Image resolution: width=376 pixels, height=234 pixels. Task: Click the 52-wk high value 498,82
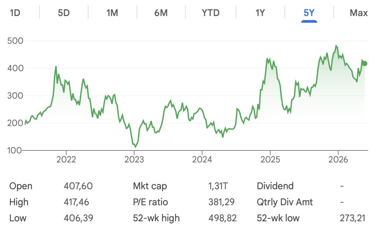click(222, 218)
